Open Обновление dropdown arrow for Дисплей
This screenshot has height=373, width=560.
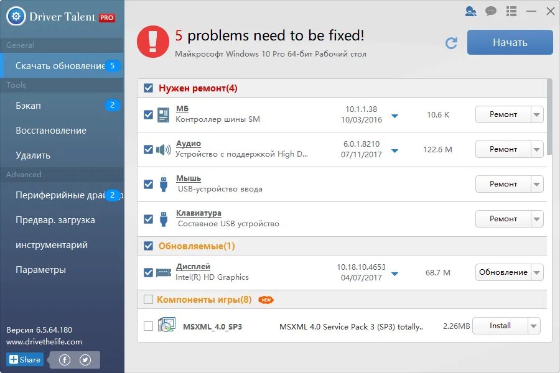click(537, 272)
